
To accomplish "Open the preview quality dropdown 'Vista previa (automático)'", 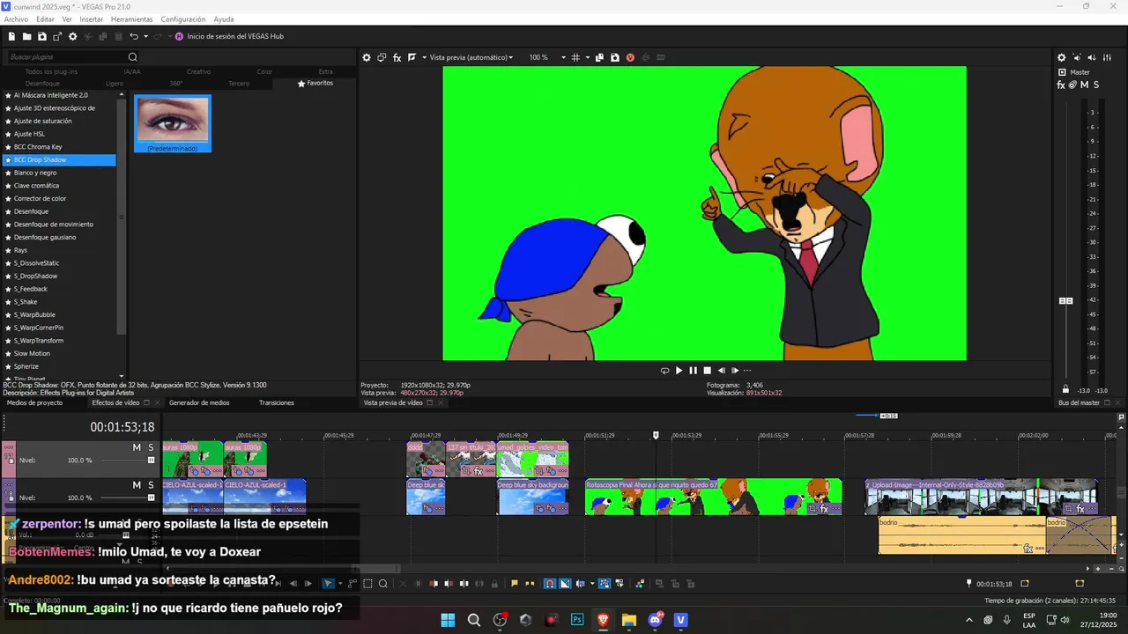I will 471,57.
